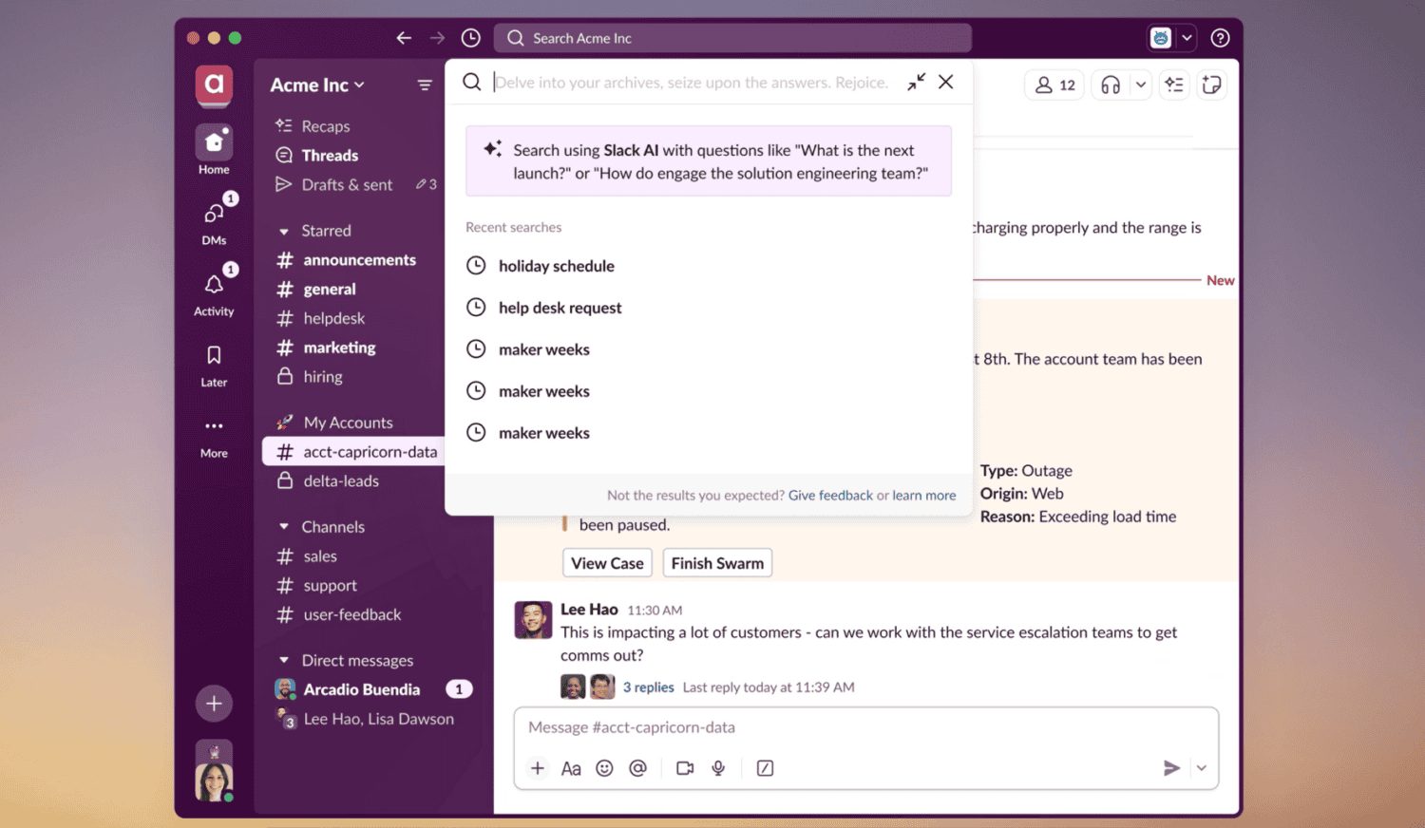This screenshot has height=828, width=1425.
Task: View the 12 channel members
Action: pos(1054,85)
